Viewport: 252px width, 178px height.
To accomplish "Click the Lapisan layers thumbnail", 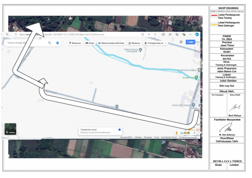I will point(10,129).
